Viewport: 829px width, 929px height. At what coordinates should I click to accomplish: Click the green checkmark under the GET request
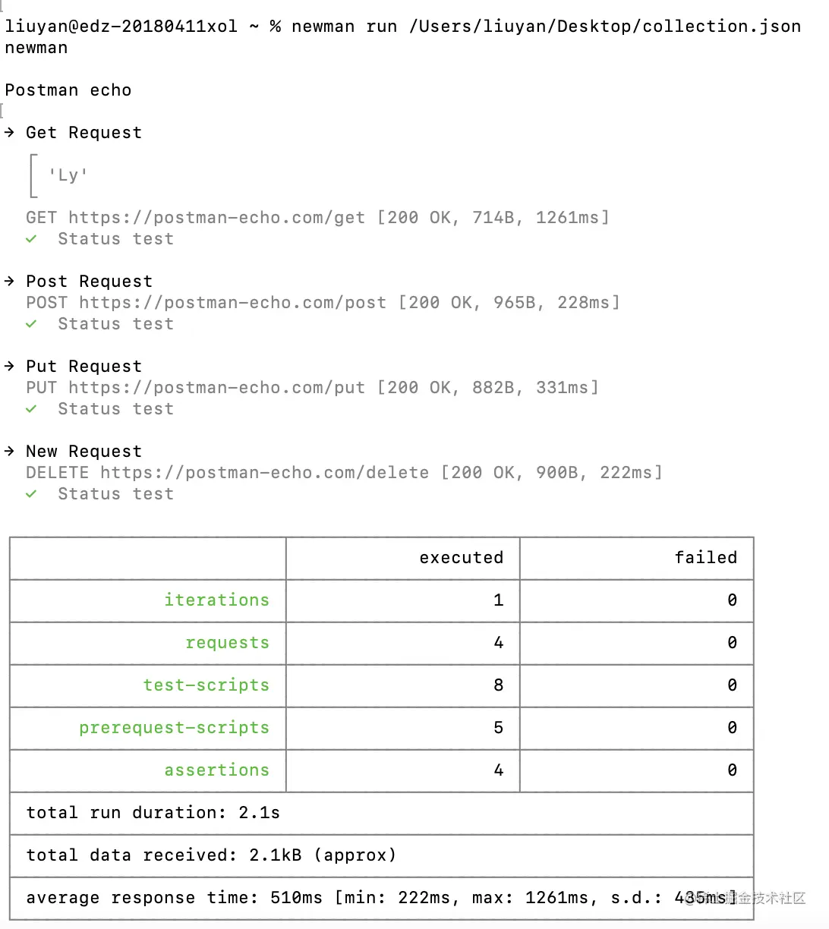31,239
